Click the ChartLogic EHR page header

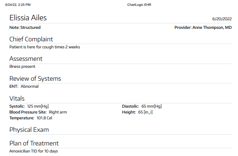[139, 5]
